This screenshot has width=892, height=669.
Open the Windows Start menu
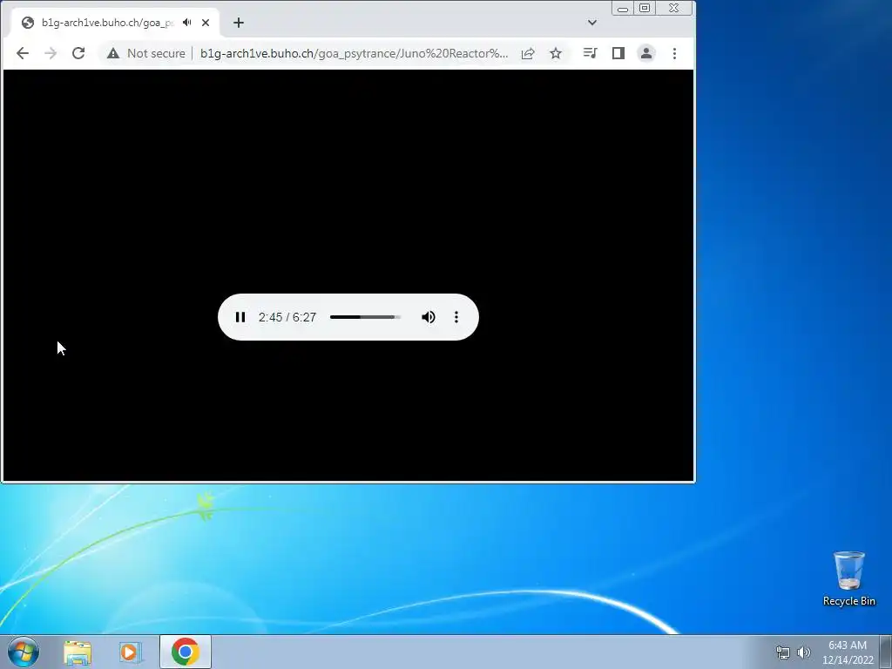click(24, 652)
